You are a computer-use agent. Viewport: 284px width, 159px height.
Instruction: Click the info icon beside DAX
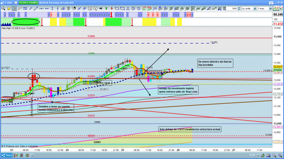tap(16, 2)
